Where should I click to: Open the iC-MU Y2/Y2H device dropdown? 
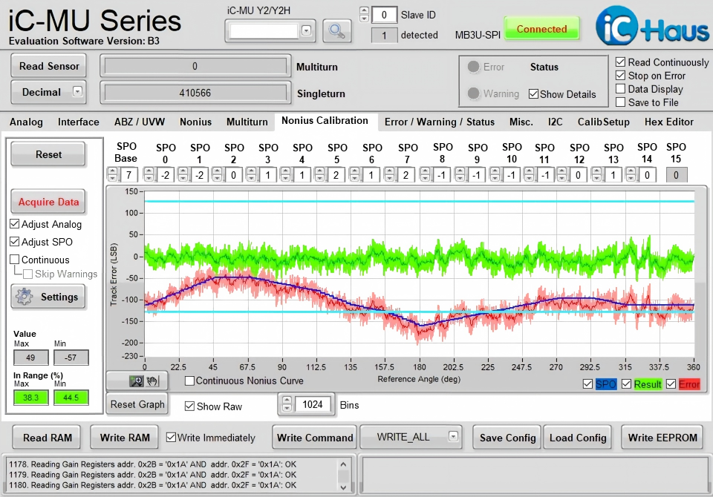point(306,30)
